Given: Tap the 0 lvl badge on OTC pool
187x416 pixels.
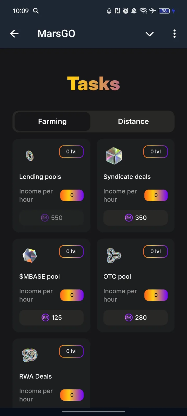Looking at the screenshot, I should point(155,251).
